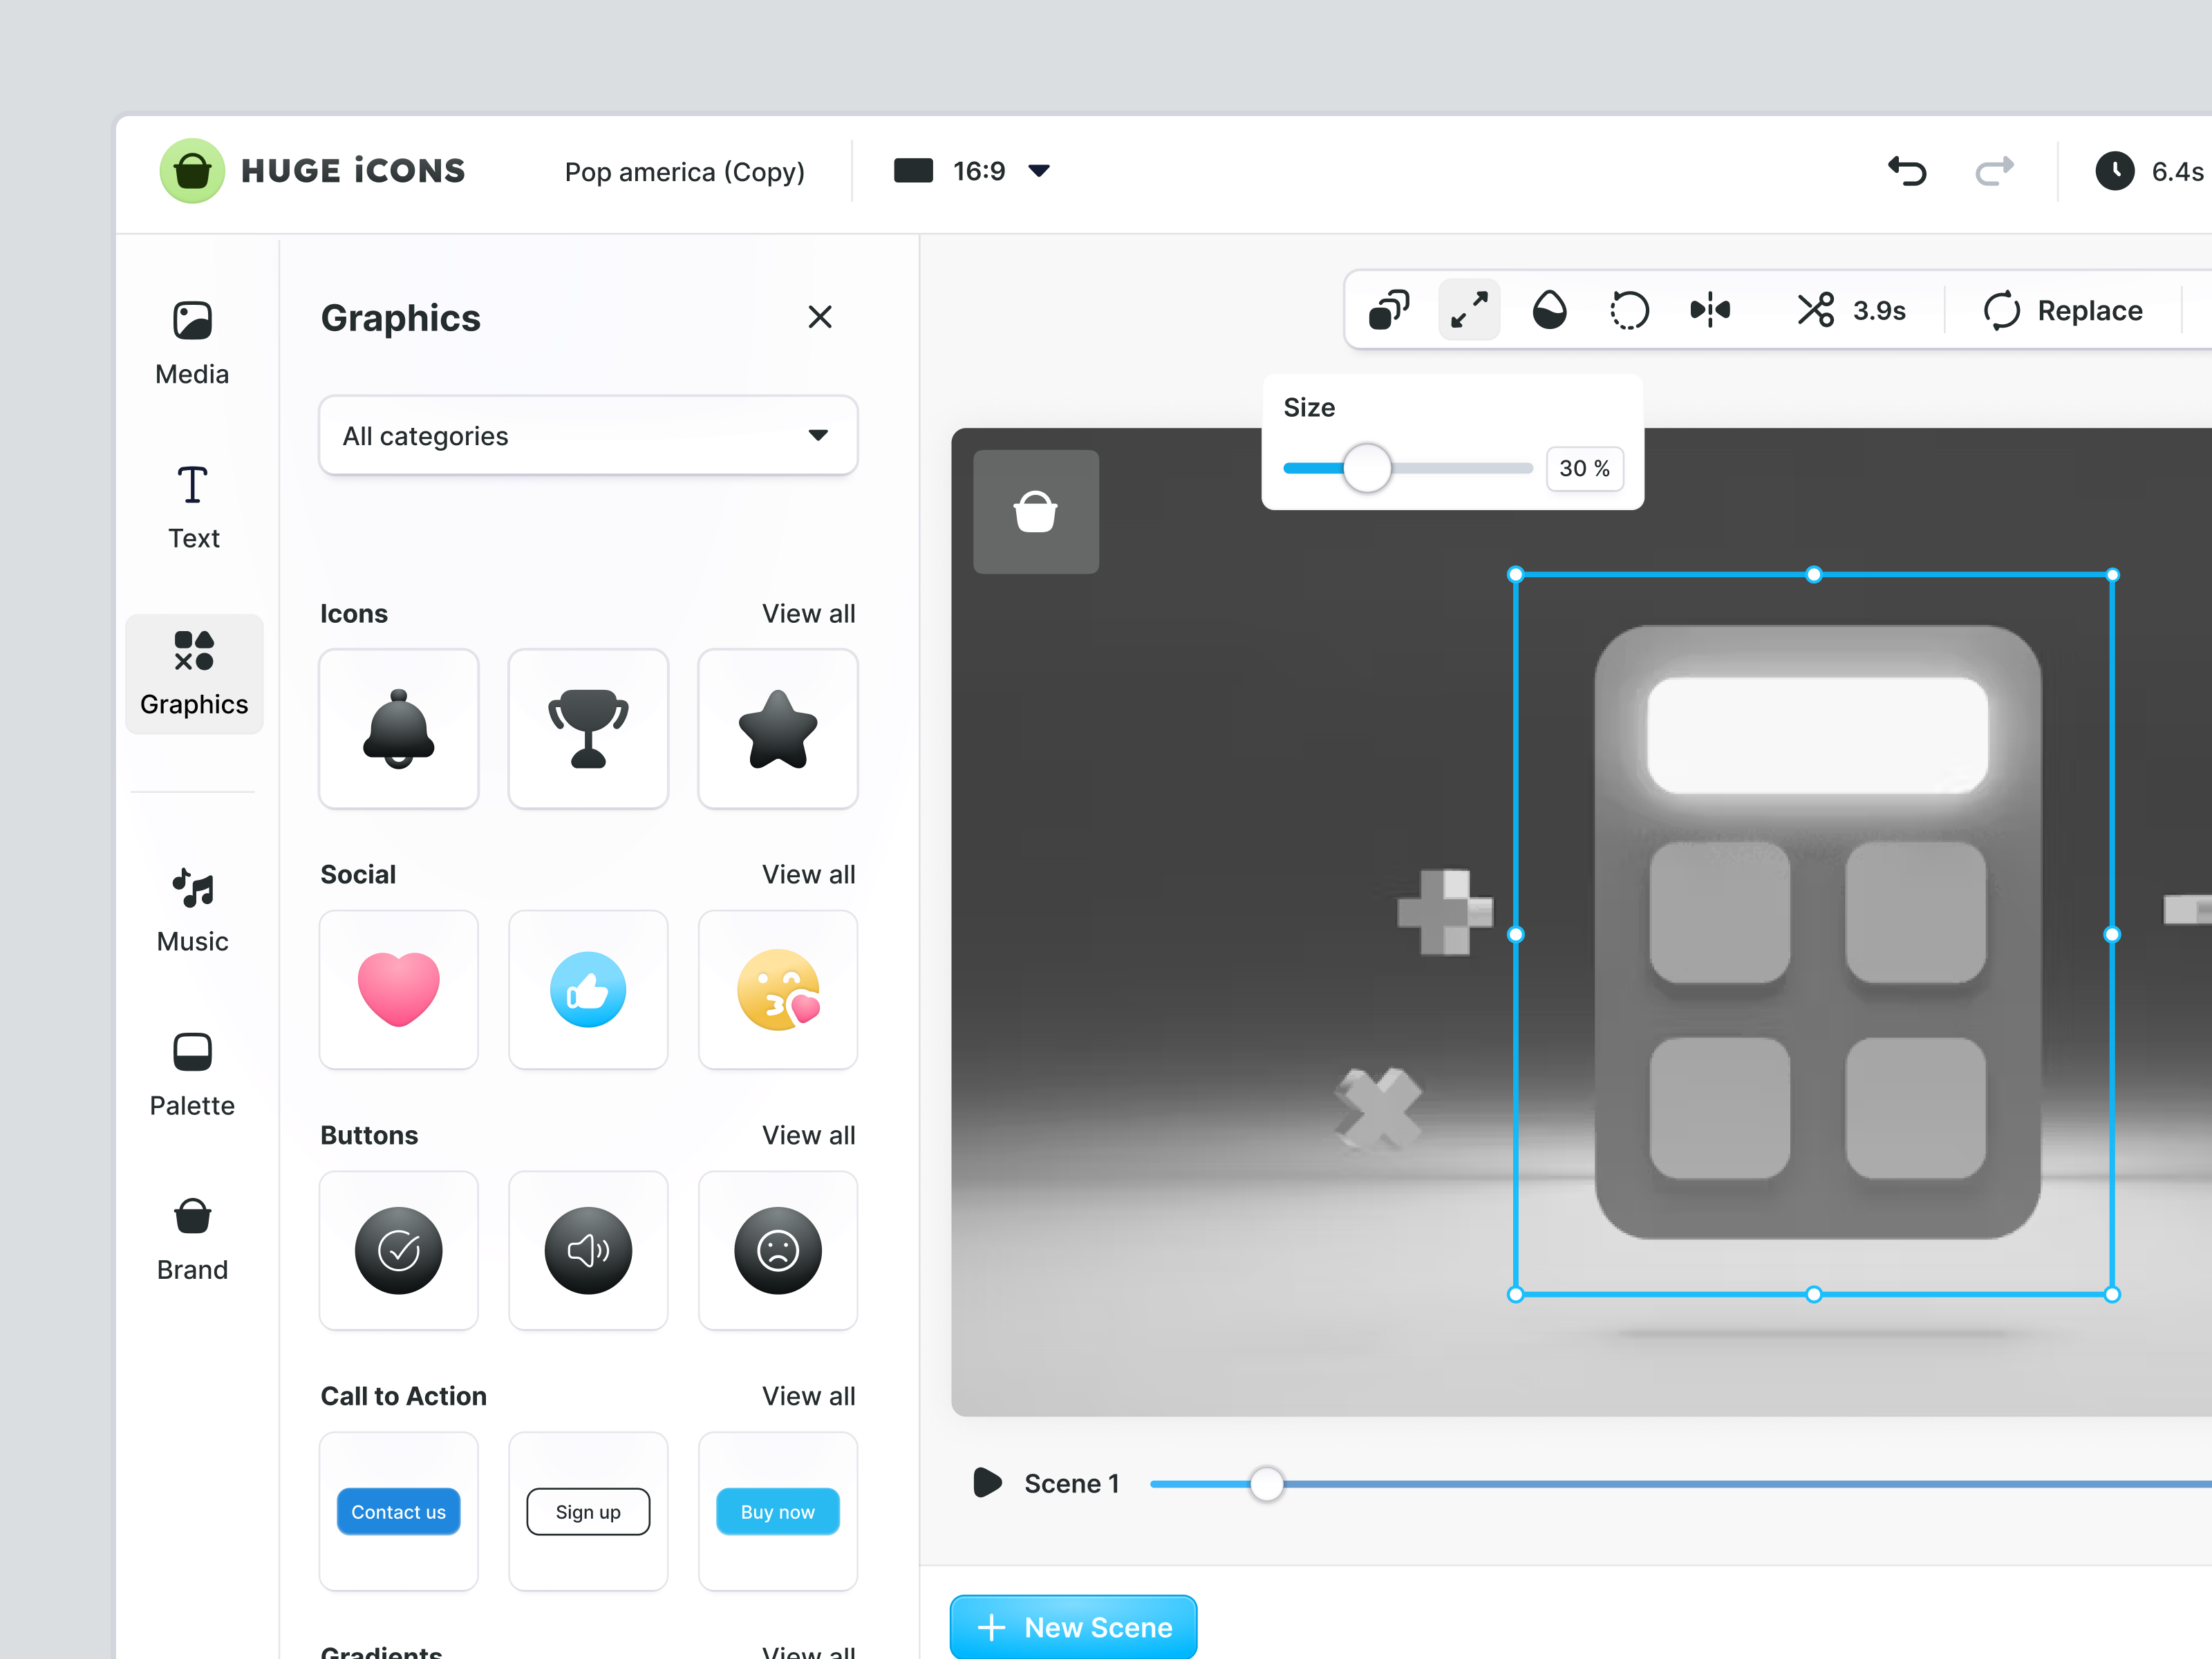
Task: Select the heart graphic thumbnail
Action: [x=398, y=989]
